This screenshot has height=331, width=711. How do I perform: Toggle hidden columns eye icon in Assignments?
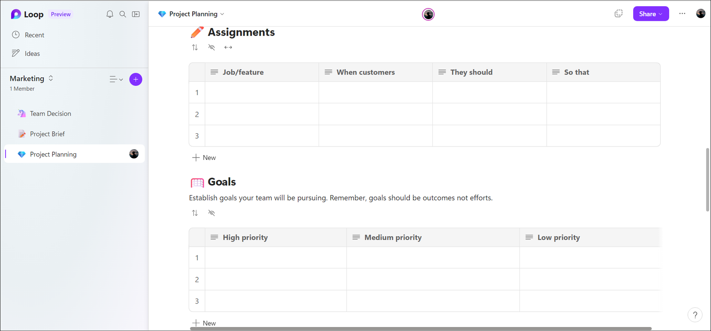pos(212,48)
